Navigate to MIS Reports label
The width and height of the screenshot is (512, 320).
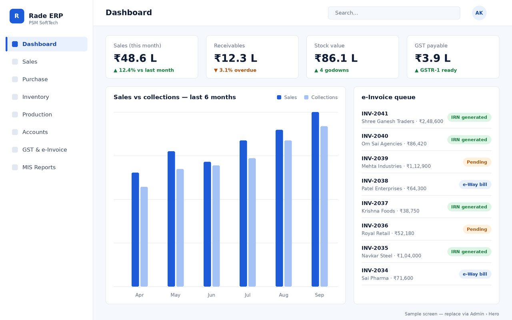click(39, 167)
